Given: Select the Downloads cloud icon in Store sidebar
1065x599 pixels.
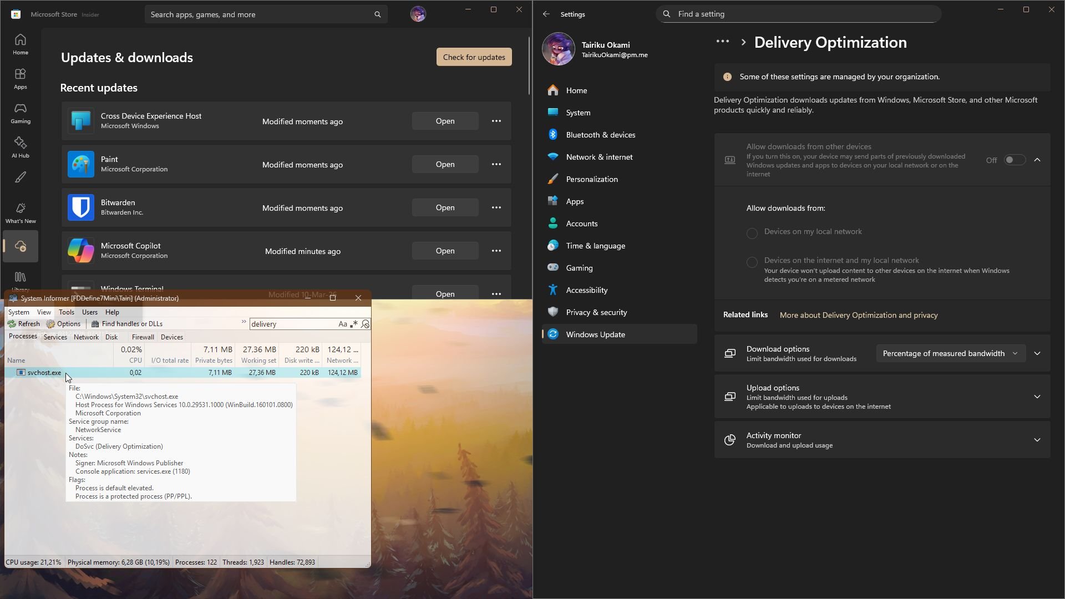Looking at the screenshot, I should (21, 246).
